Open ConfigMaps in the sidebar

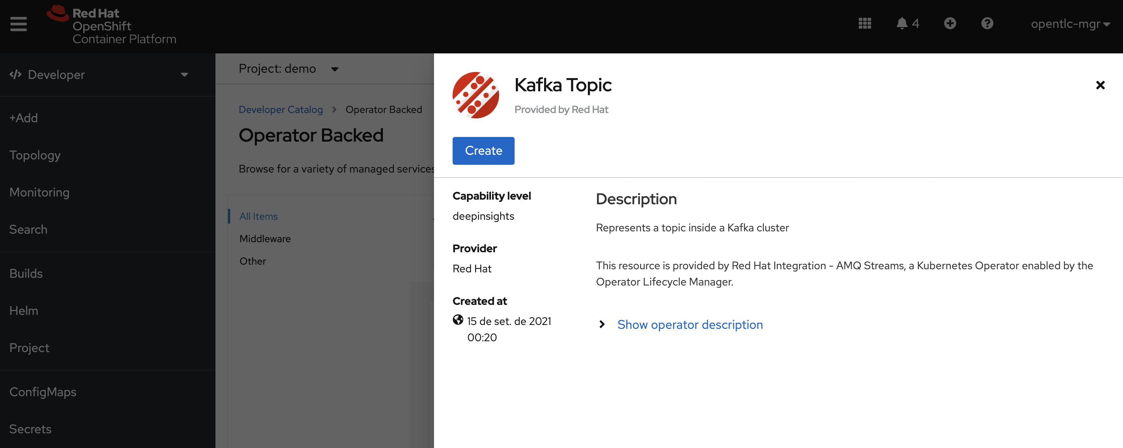pyautogui.click(x=43, y=392)
